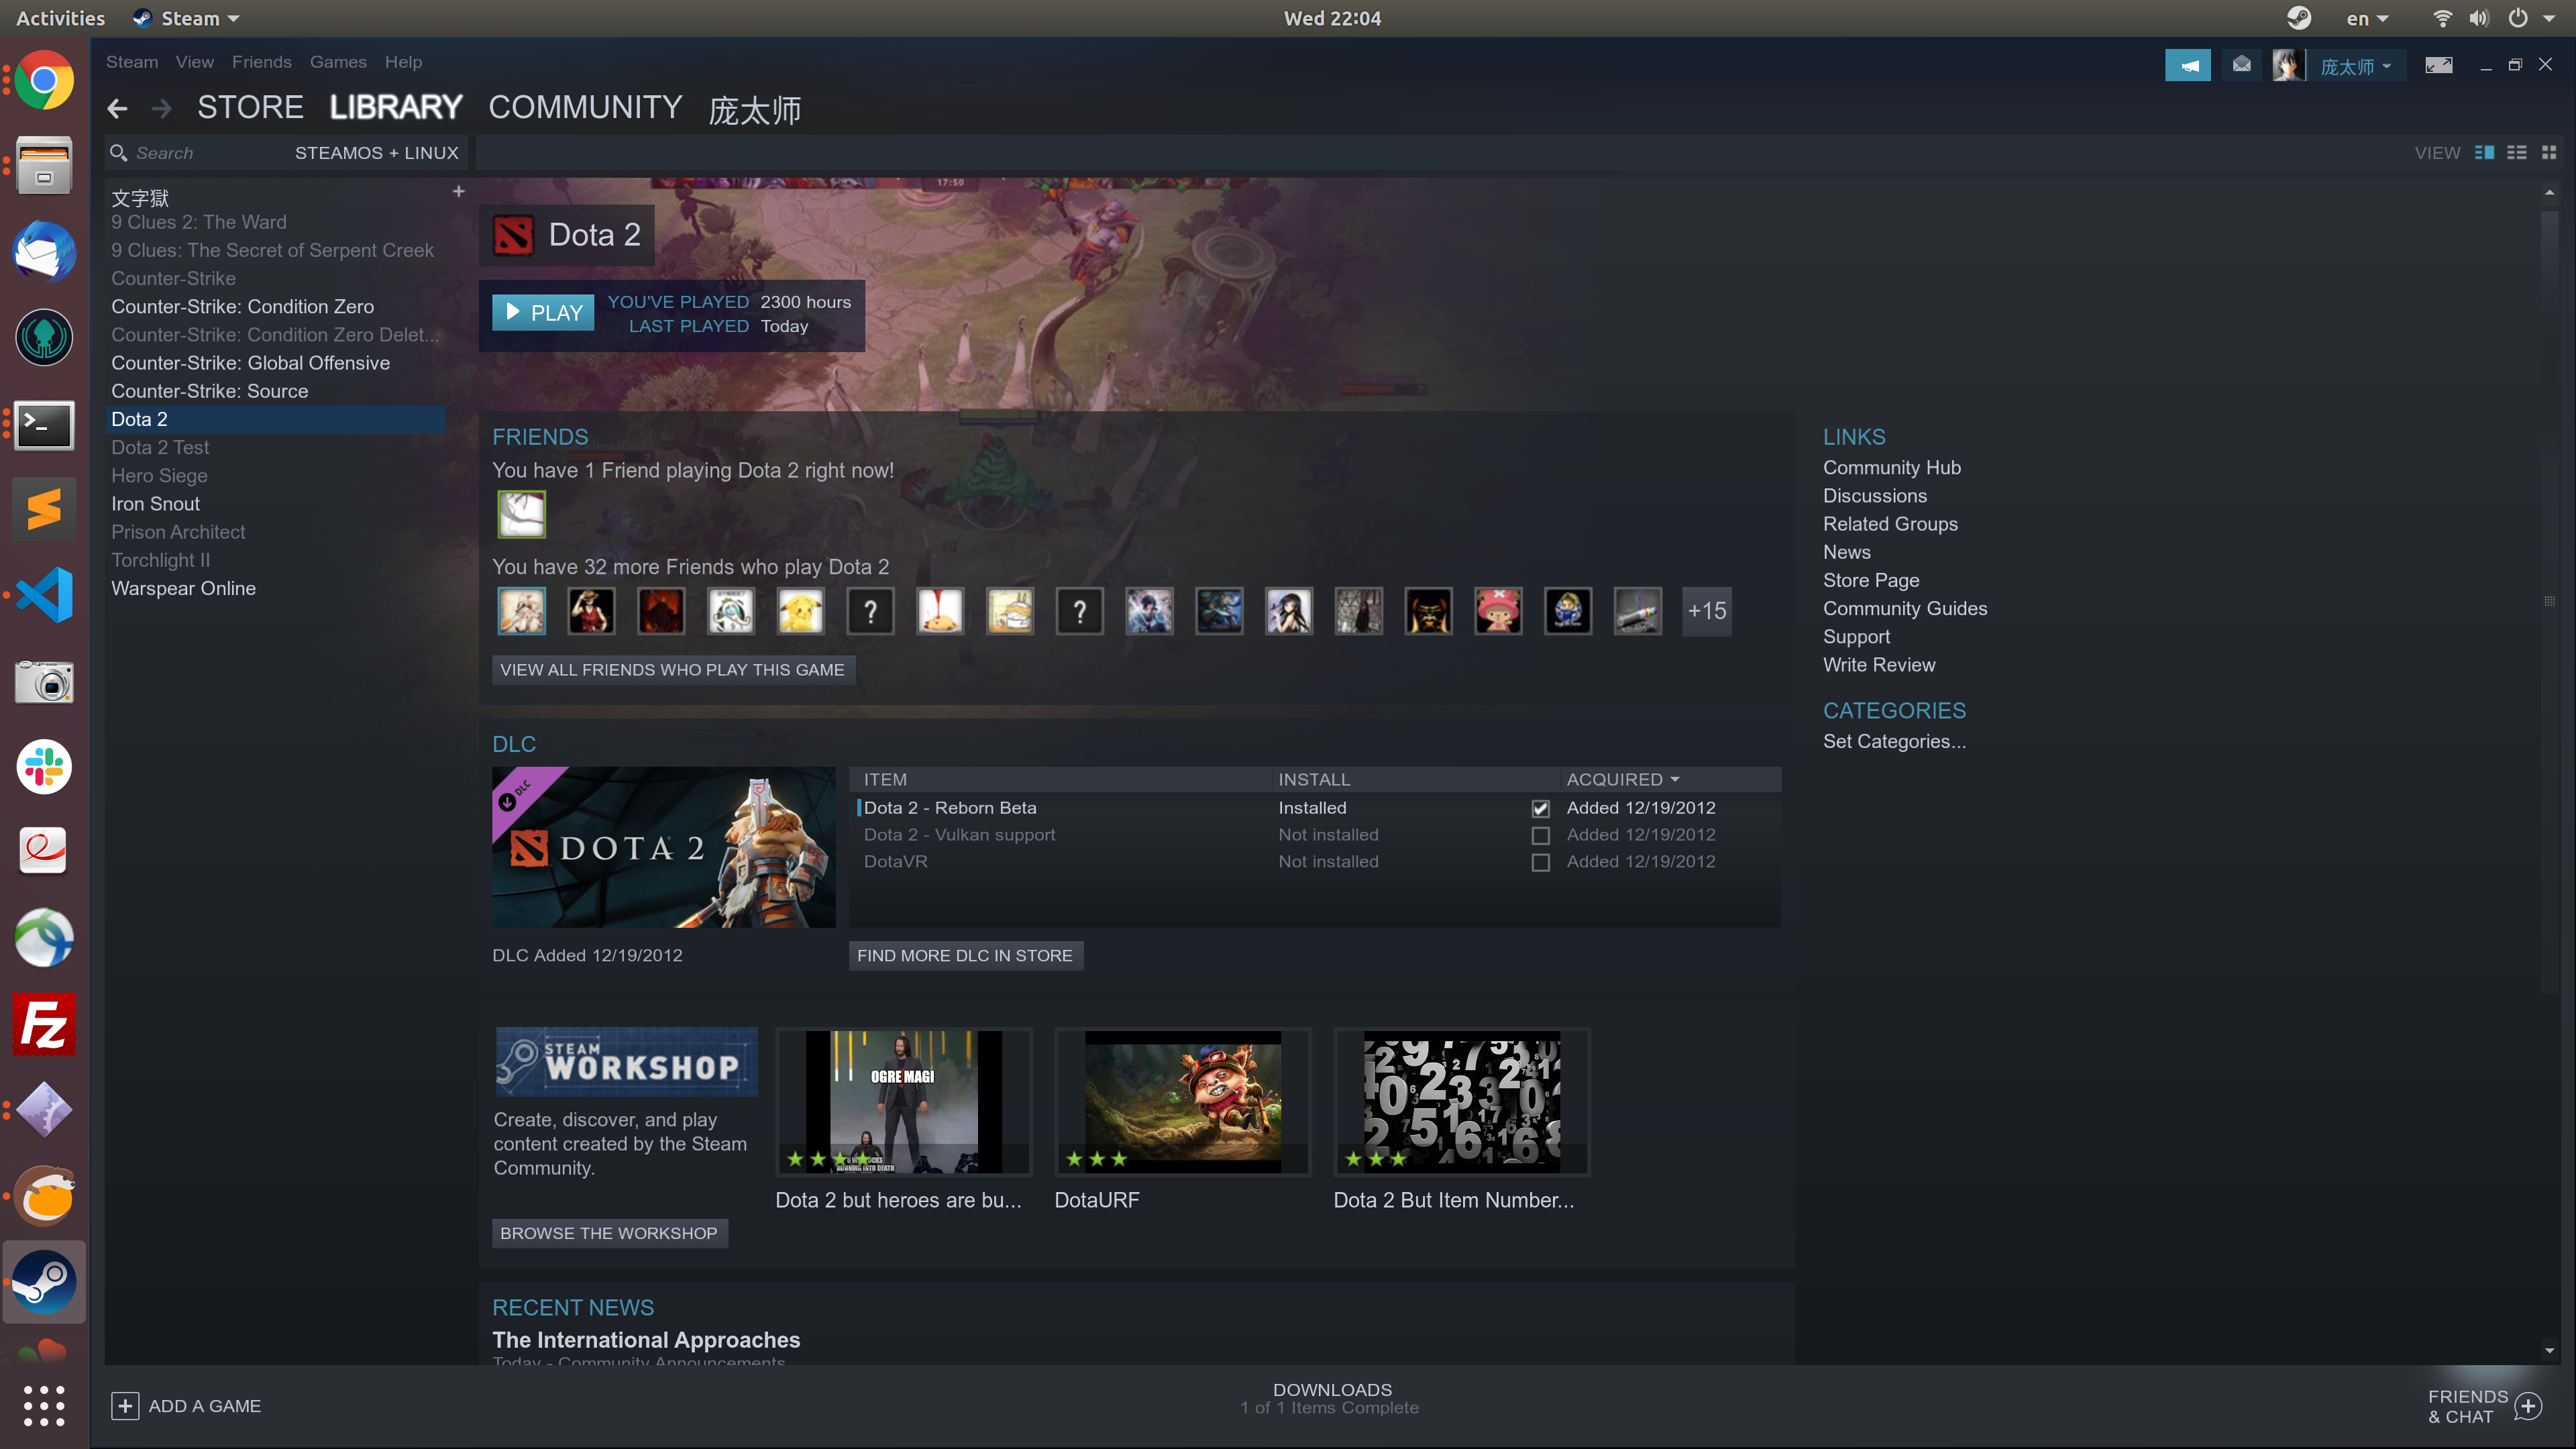2576x1449 pixels.
Task: Click VIEW ALL FRIENDS WHO PLAY THIS GAME
Action: coord(672,669)
